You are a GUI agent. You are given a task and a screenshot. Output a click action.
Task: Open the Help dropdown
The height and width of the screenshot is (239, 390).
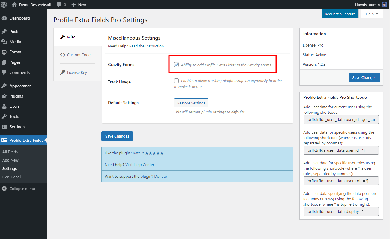[372, 14]
